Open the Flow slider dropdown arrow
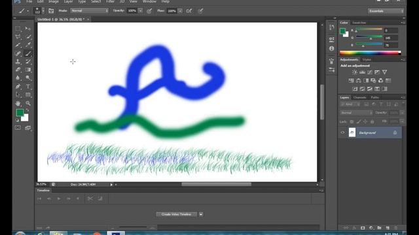This screenshot has width=419, height=235. [x=180, y=11]
